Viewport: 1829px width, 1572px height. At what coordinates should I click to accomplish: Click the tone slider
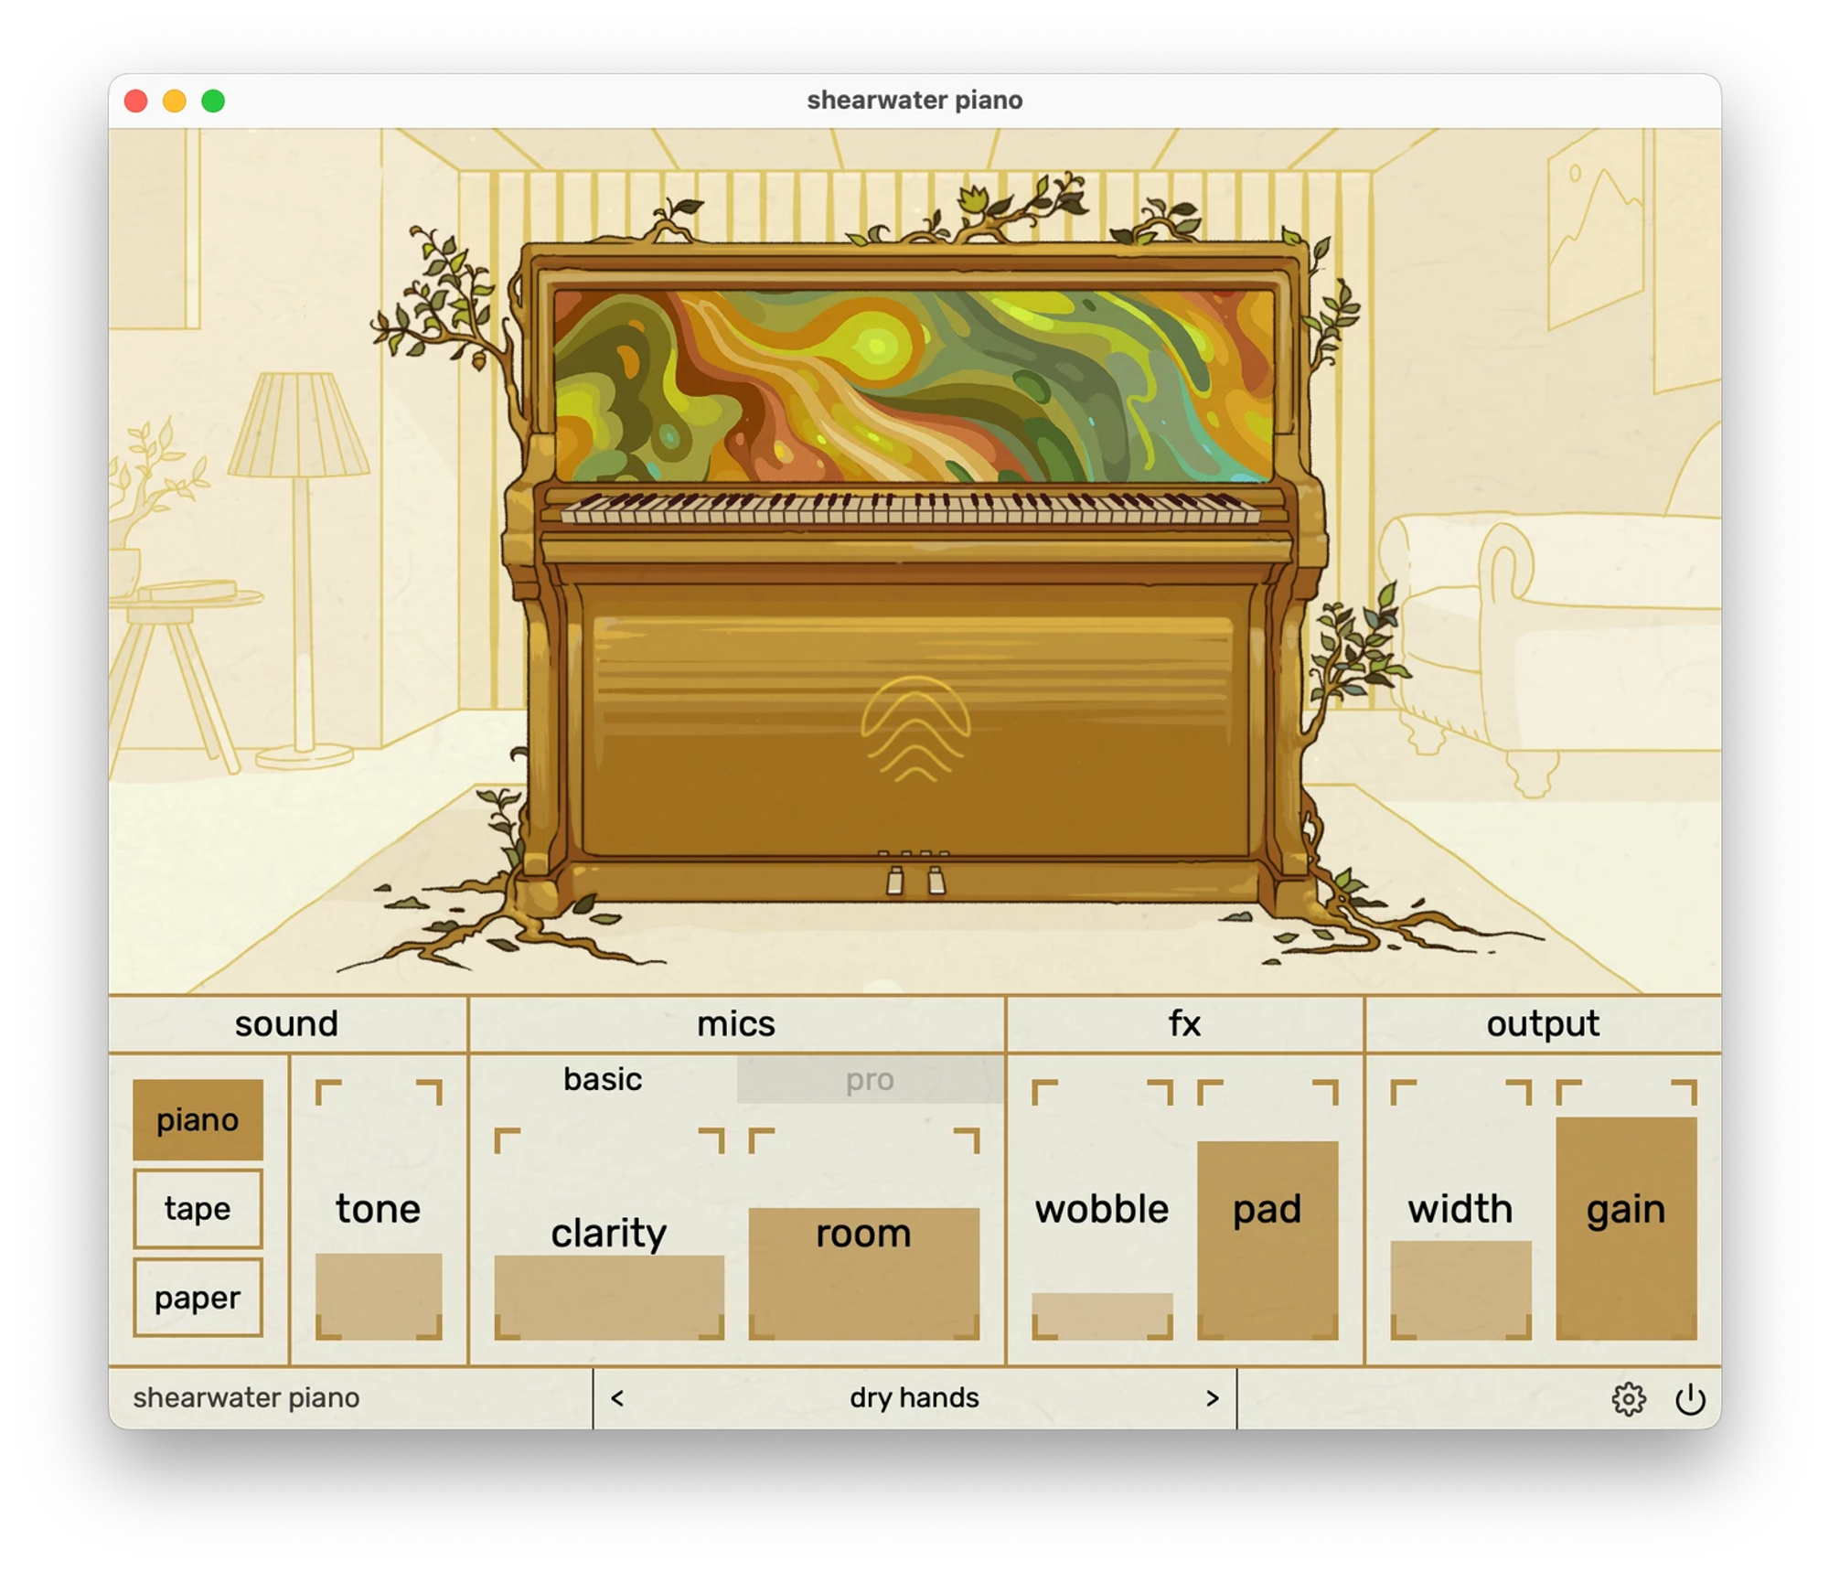(x=379, y=1209)
